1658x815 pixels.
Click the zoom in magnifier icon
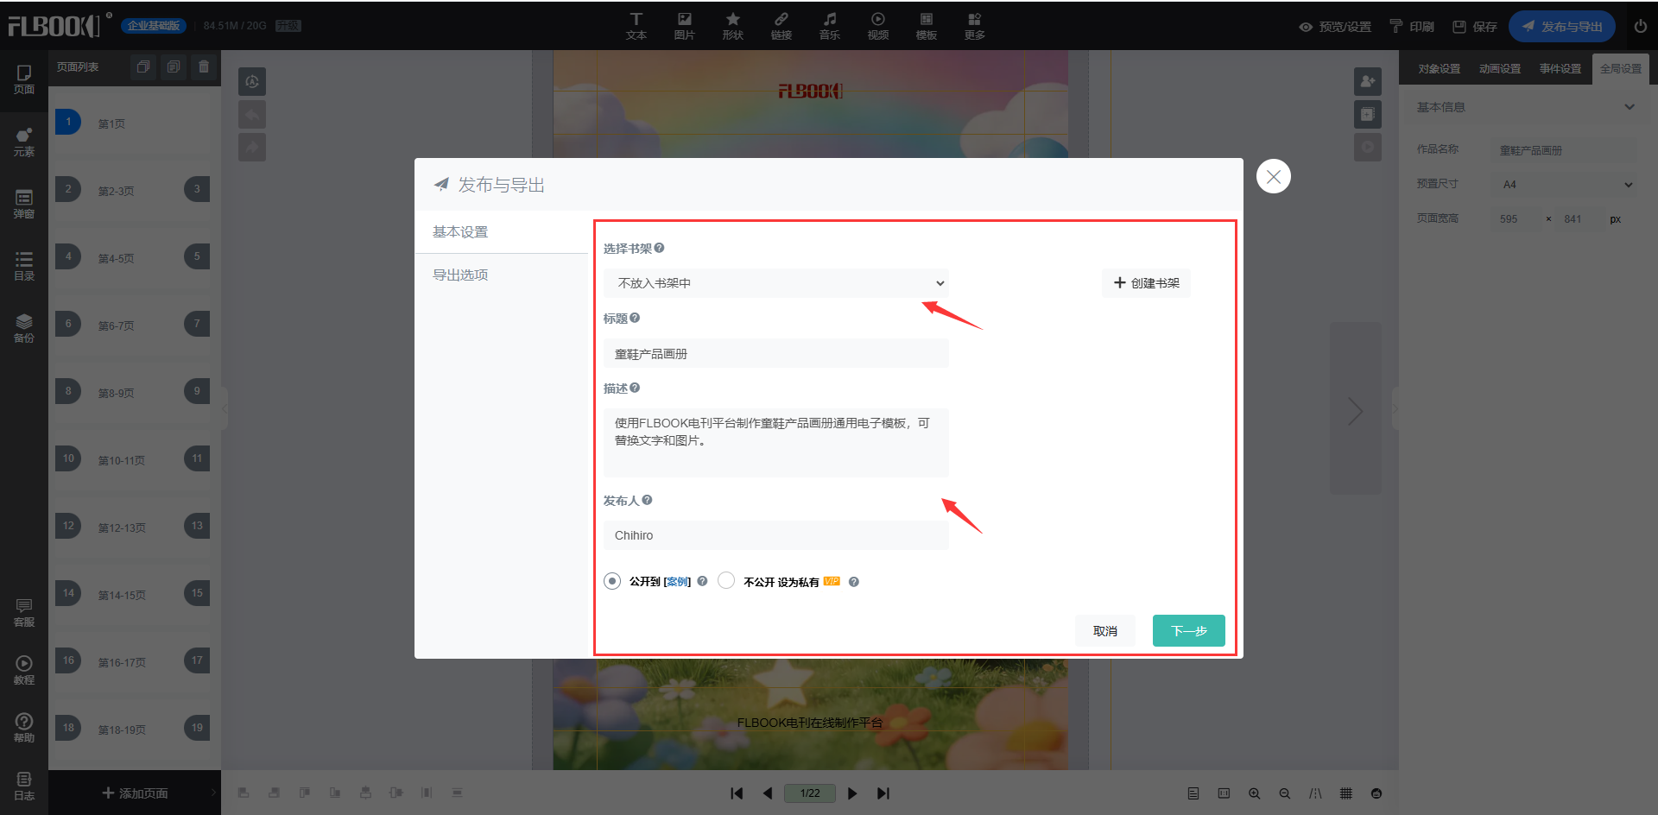click(1254, 793)
